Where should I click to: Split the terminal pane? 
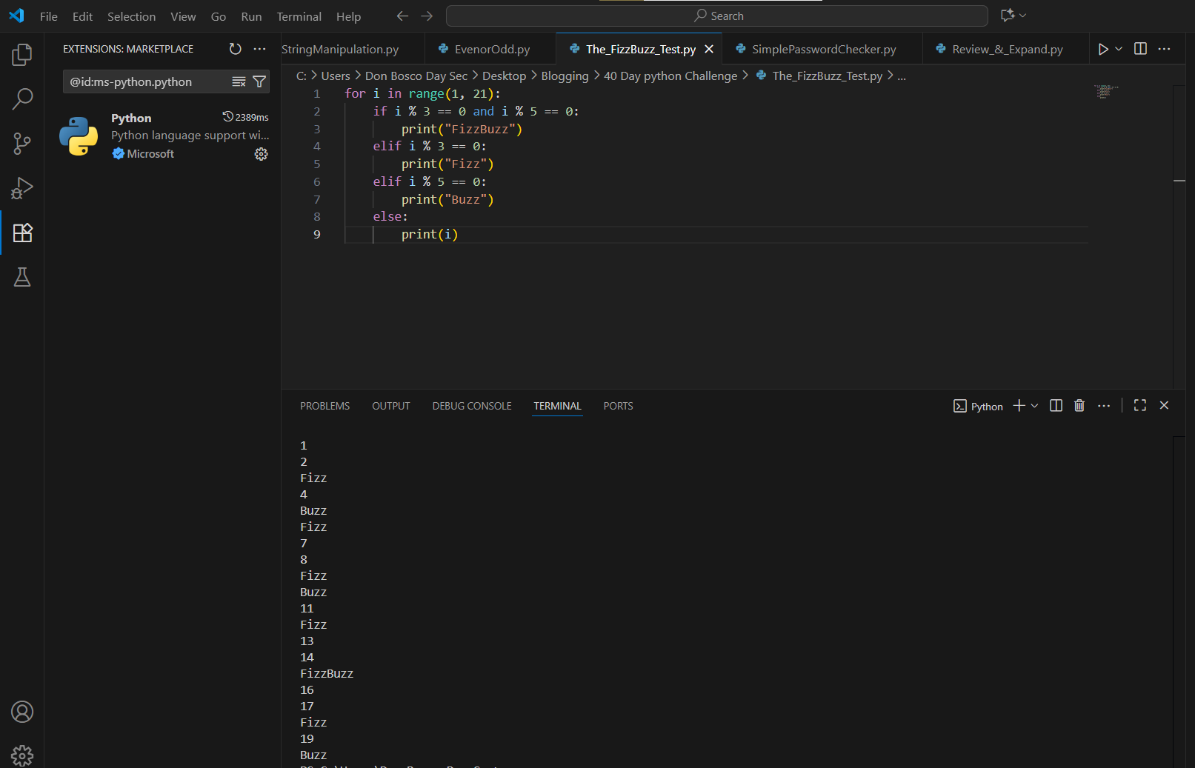tap(1056, 406)
